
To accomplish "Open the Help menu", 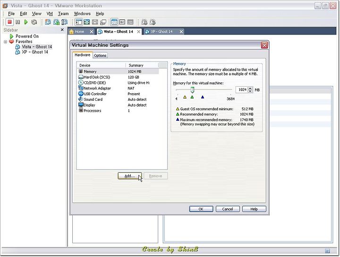I will click(100, 14).
